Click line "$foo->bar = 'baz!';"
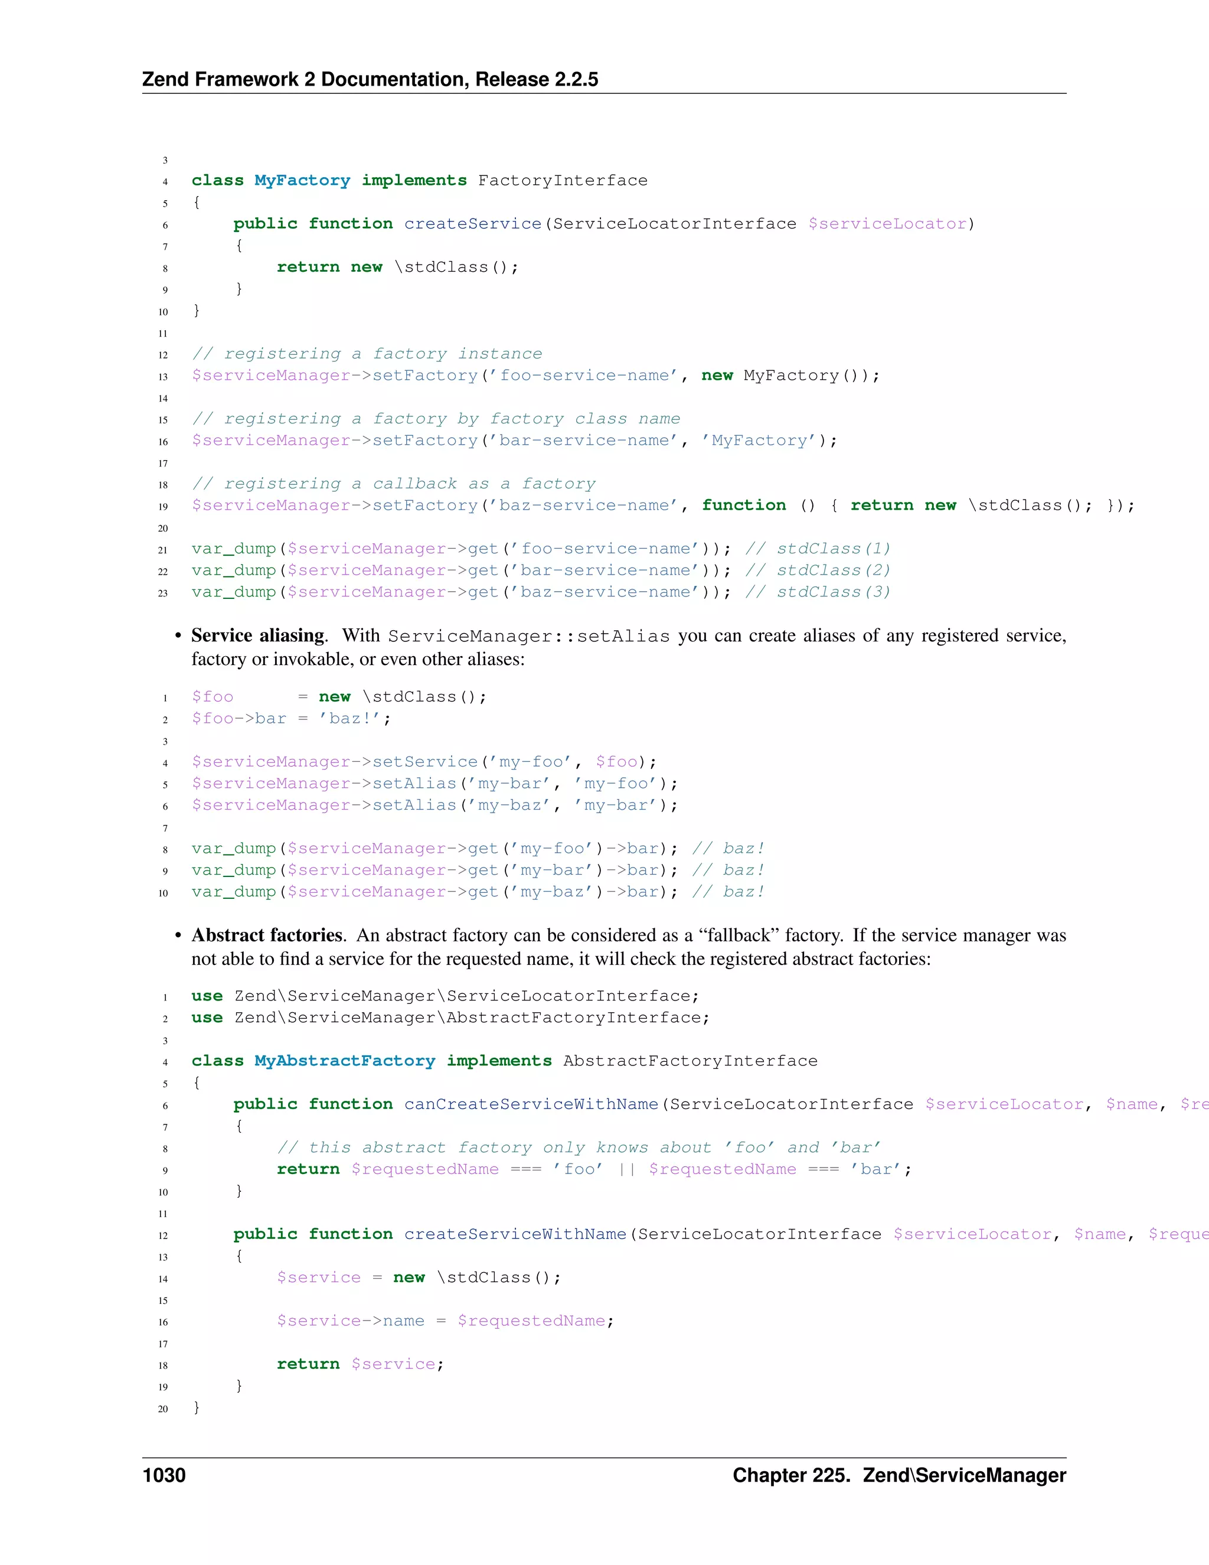The width and height of the screenshot is (1209, 1565). click(x=291, y=719)
